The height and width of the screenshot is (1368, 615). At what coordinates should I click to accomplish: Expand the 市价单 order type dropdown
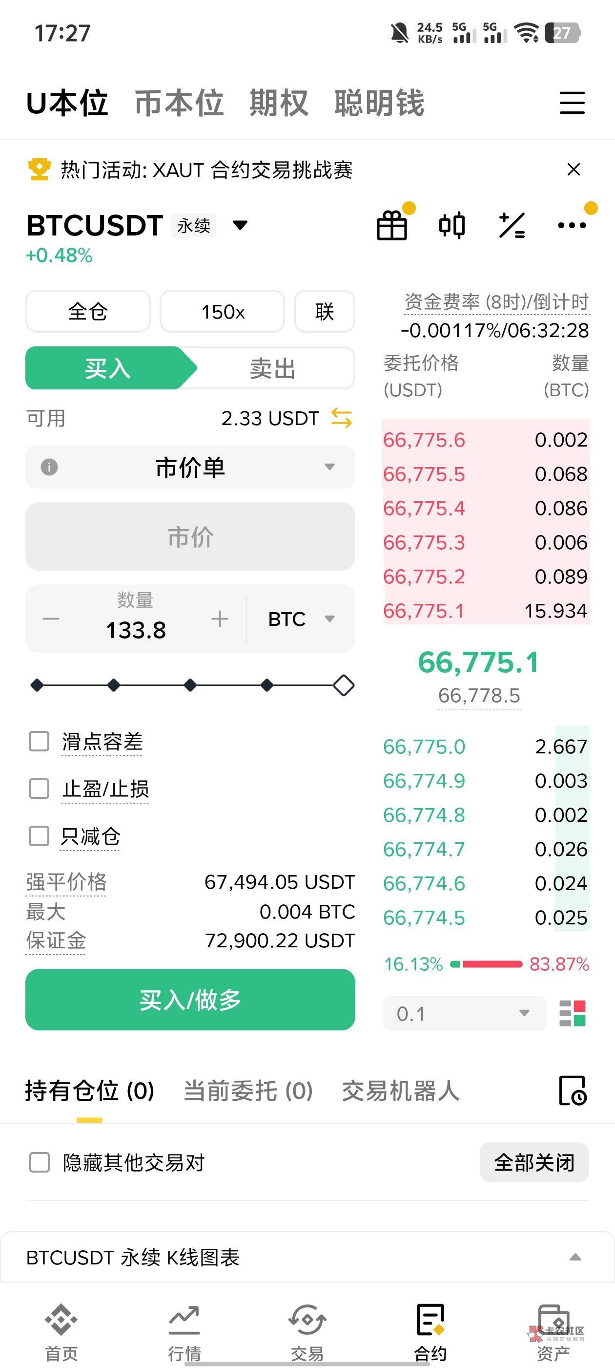click(x=190, y=468)
